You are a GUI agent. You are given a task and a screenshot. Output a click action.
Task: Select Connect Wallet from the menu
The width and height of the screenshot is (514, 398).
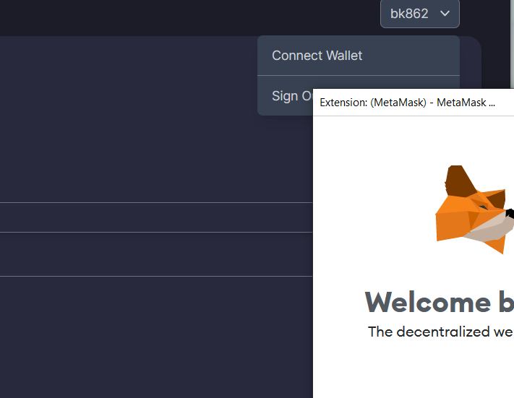359,56
